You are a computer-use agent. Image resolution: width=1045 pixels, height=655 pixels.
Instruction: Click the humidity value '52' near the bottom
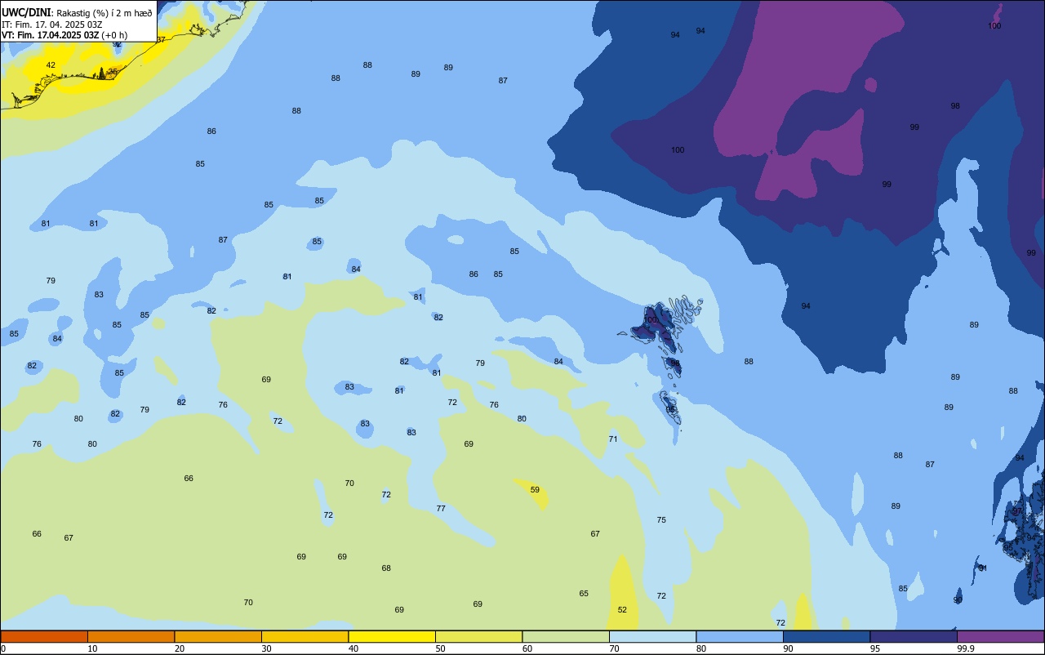coord(622,610)
